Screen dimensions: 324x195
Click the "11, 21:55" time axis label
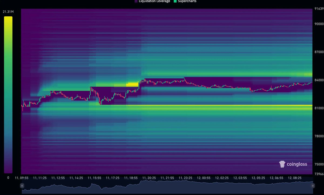167,178
